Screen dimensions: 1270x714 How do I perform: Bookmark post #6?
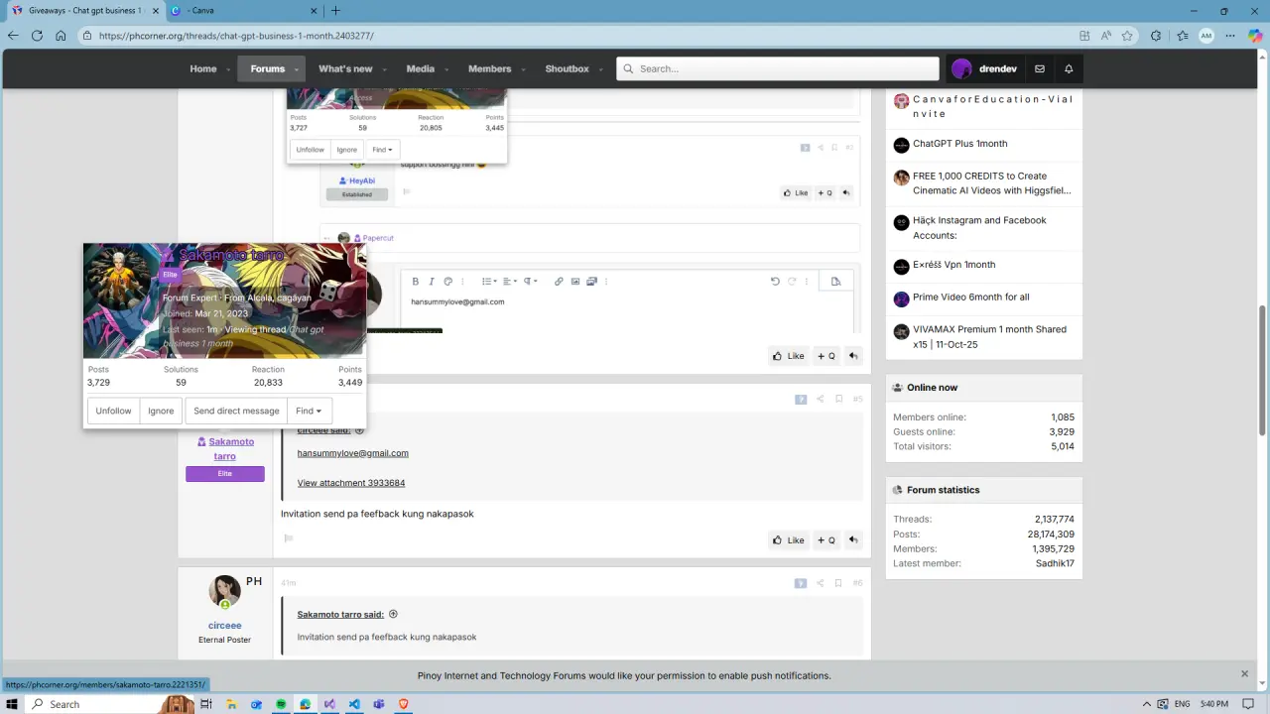click(x=838, y=583)
